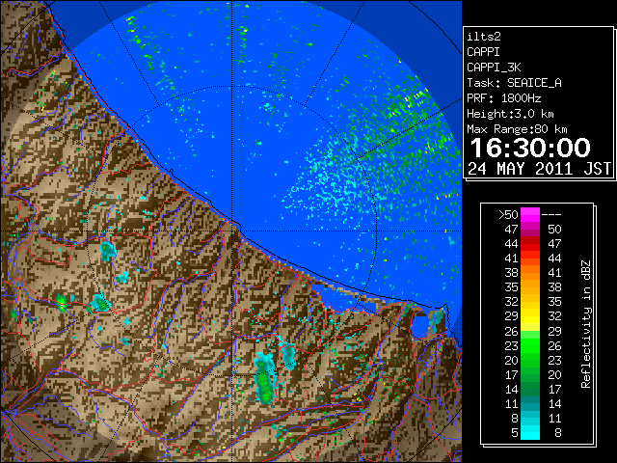617x463 pixels.
Task: Click the radar center on the coastline
Action: pos(232,231)
